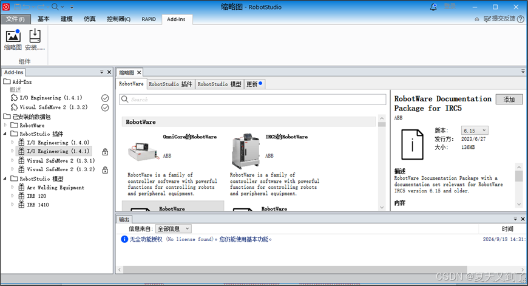Collapse the RobotStudio 插件 tree node

coord(5,134)
